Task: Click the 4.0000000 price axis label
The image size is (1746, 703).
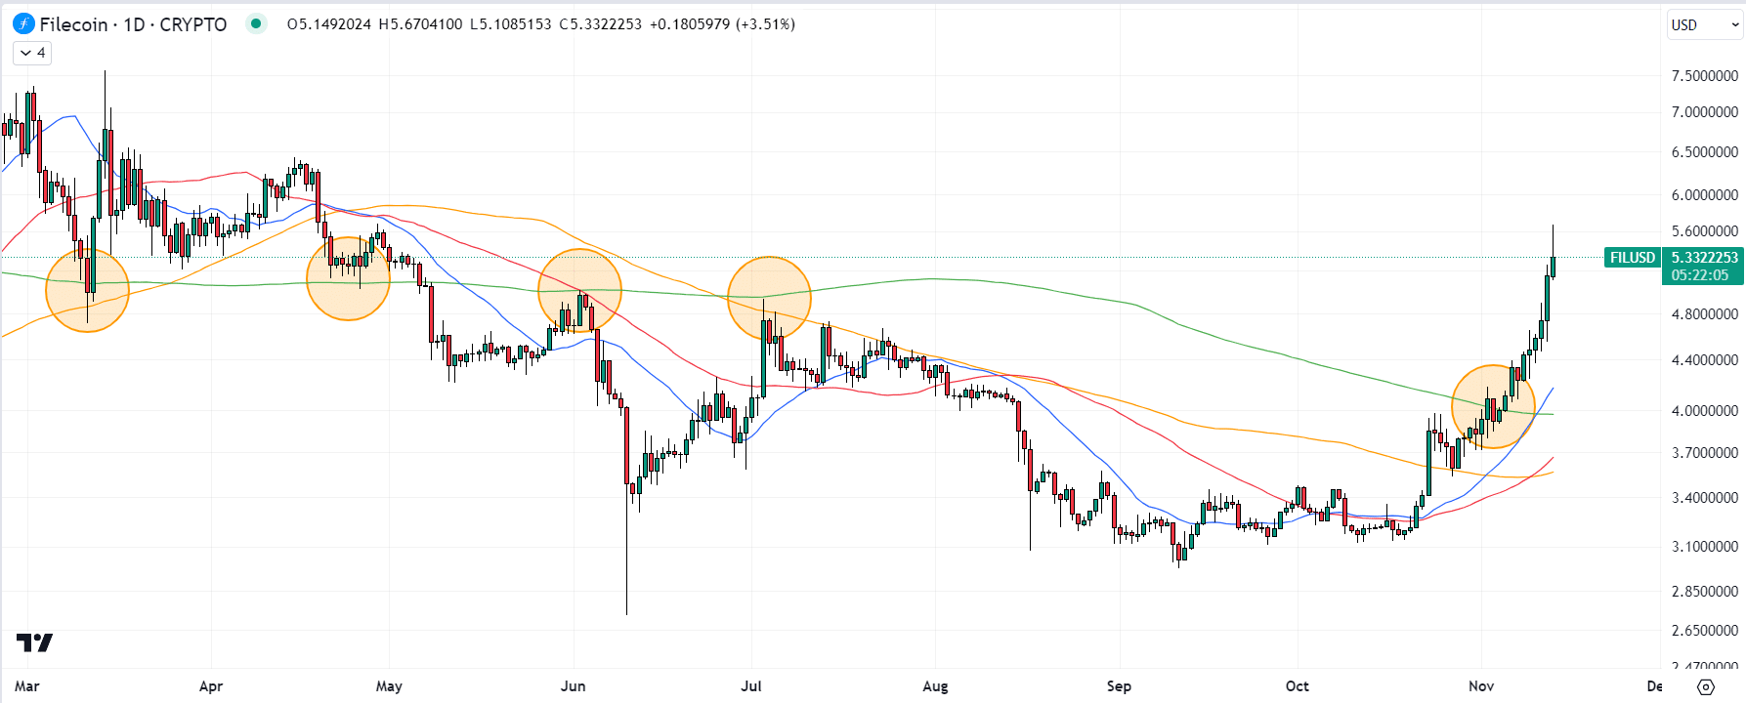Action: (1705, 410)
